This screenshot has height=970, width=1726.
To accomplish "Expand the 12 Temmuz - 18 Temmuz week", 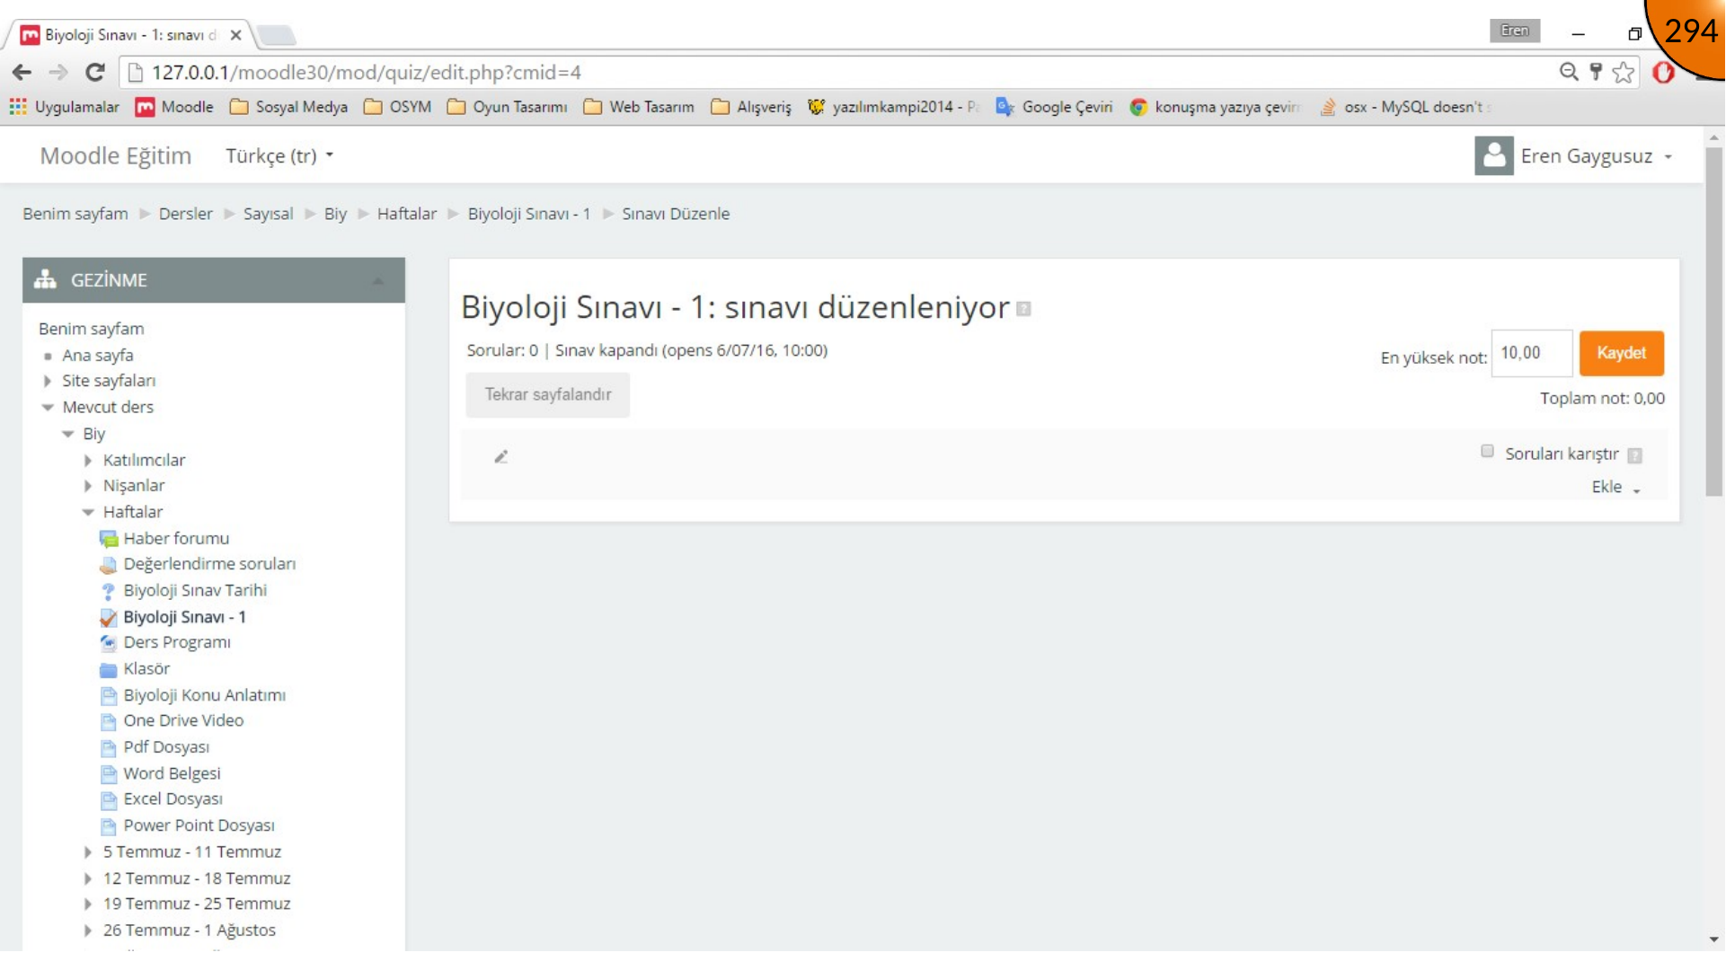I will (x=88, y=879).
